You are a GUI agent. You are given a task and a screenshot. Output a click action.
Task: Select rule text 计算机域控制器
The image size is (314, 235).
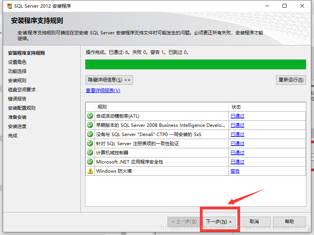(112, 153)
